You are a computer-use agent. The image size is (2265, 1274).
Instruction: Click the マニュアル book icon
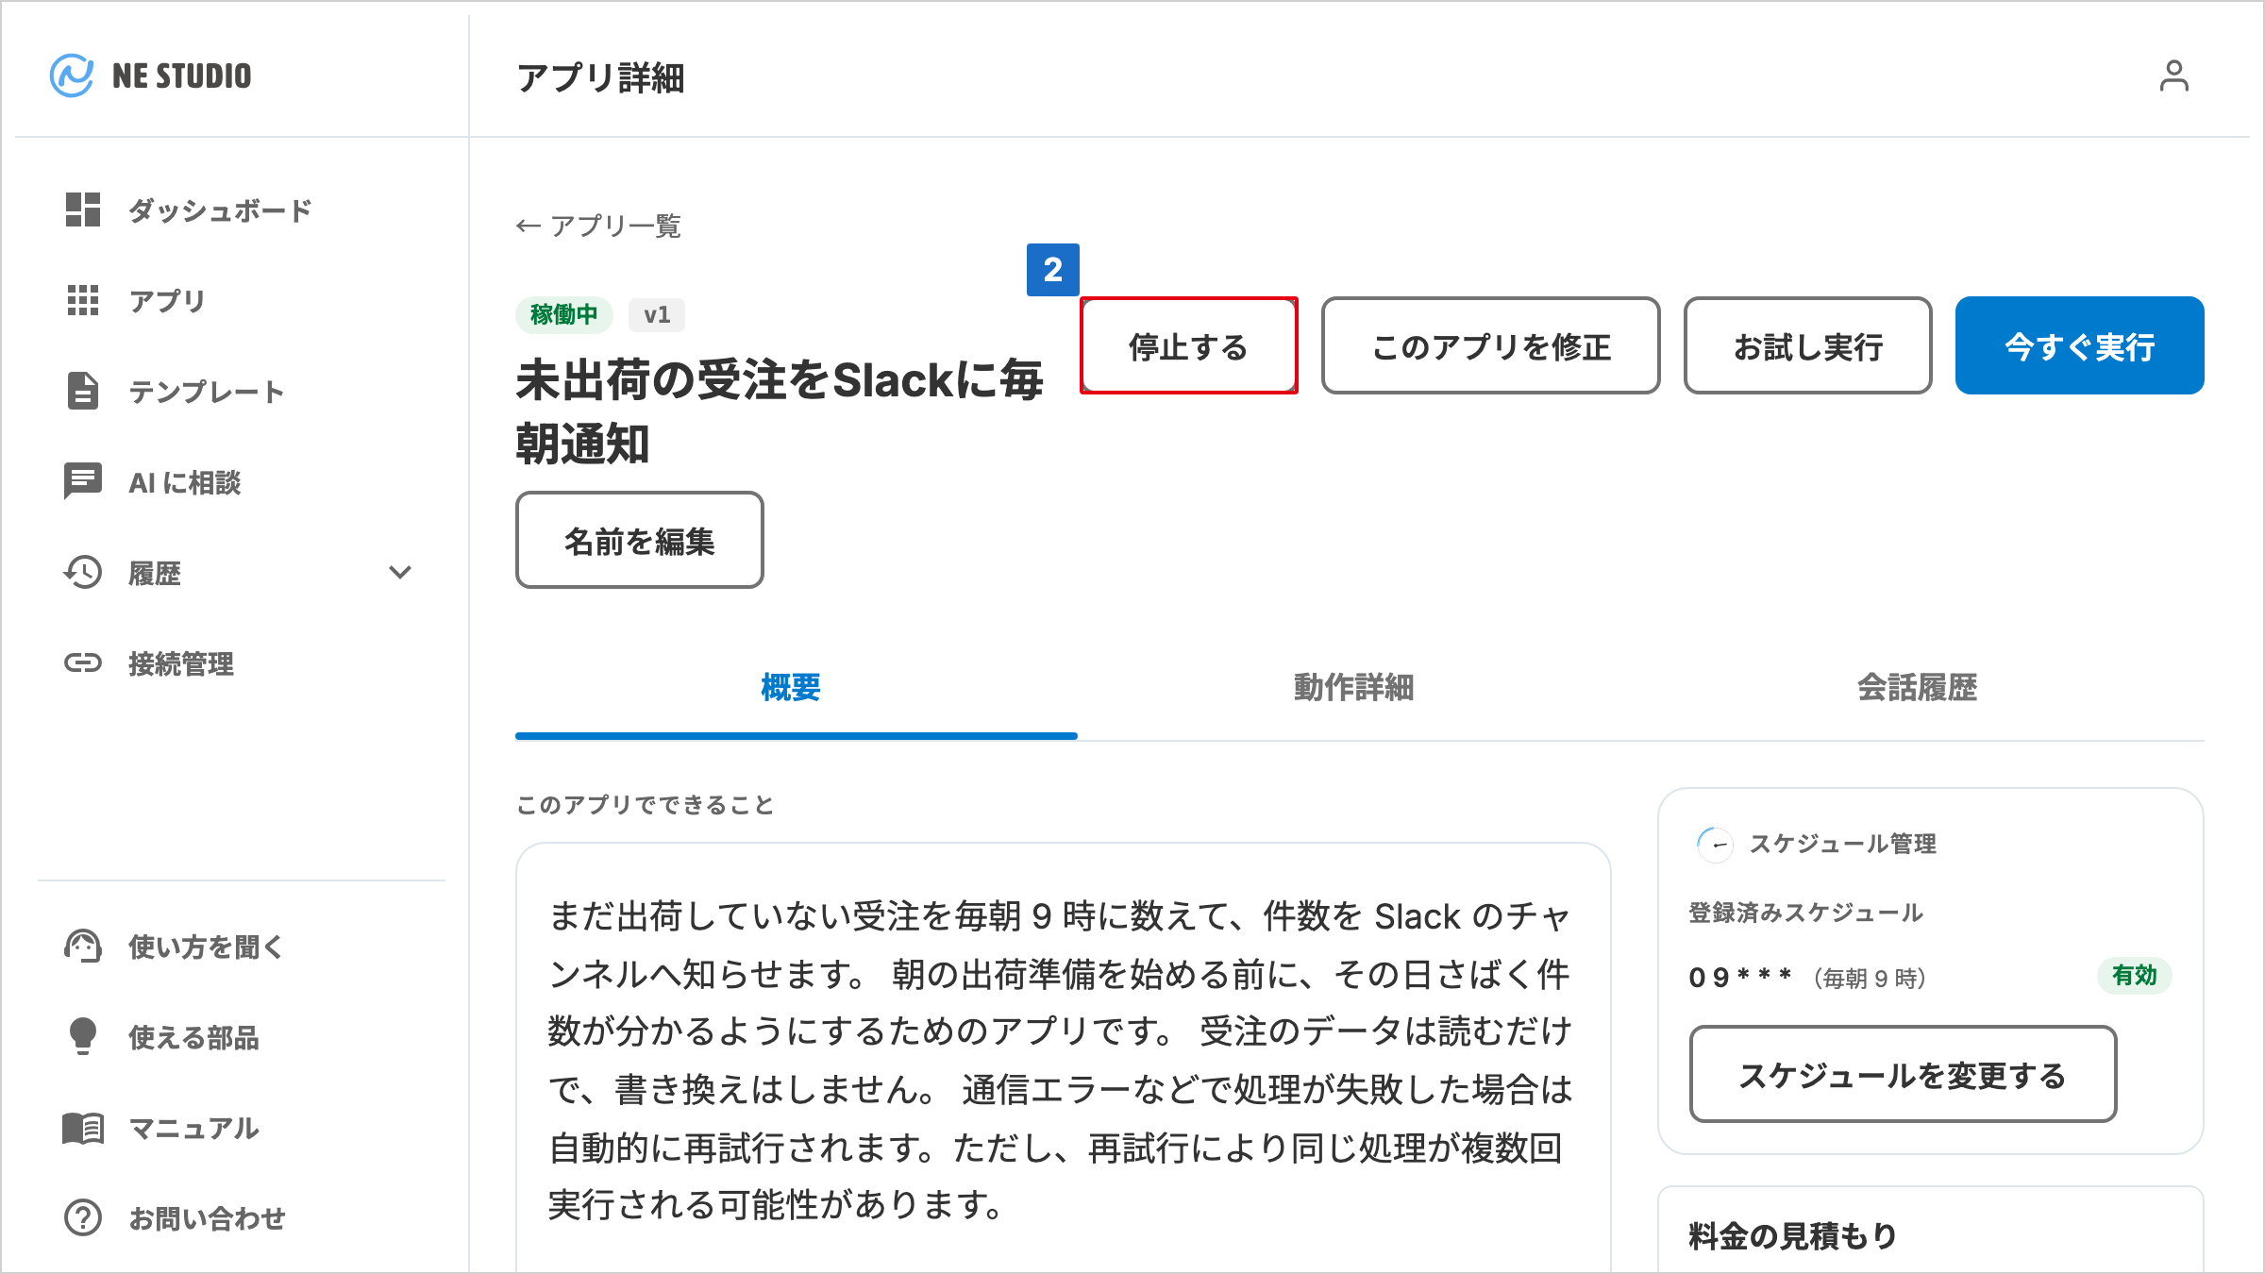83,1127
